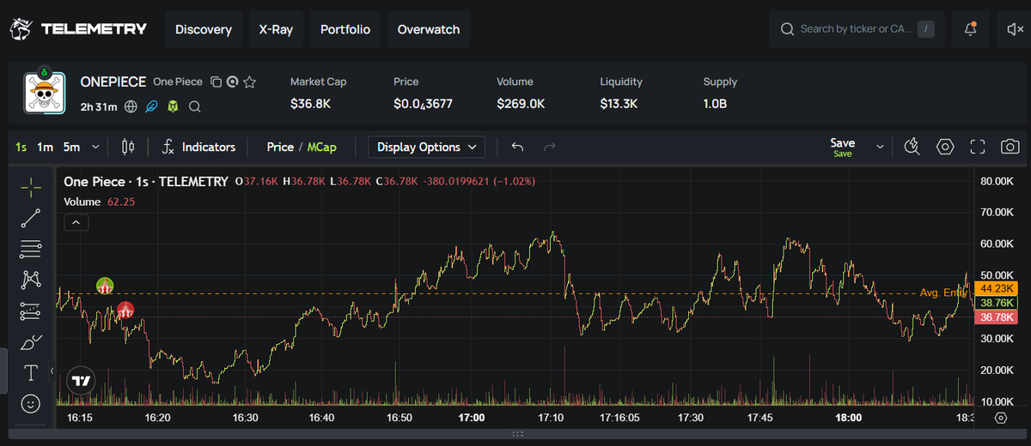This screenshot has width=1031, height=446.
Task: Select the Text annotation tool
Action: (x=31, y=372)
